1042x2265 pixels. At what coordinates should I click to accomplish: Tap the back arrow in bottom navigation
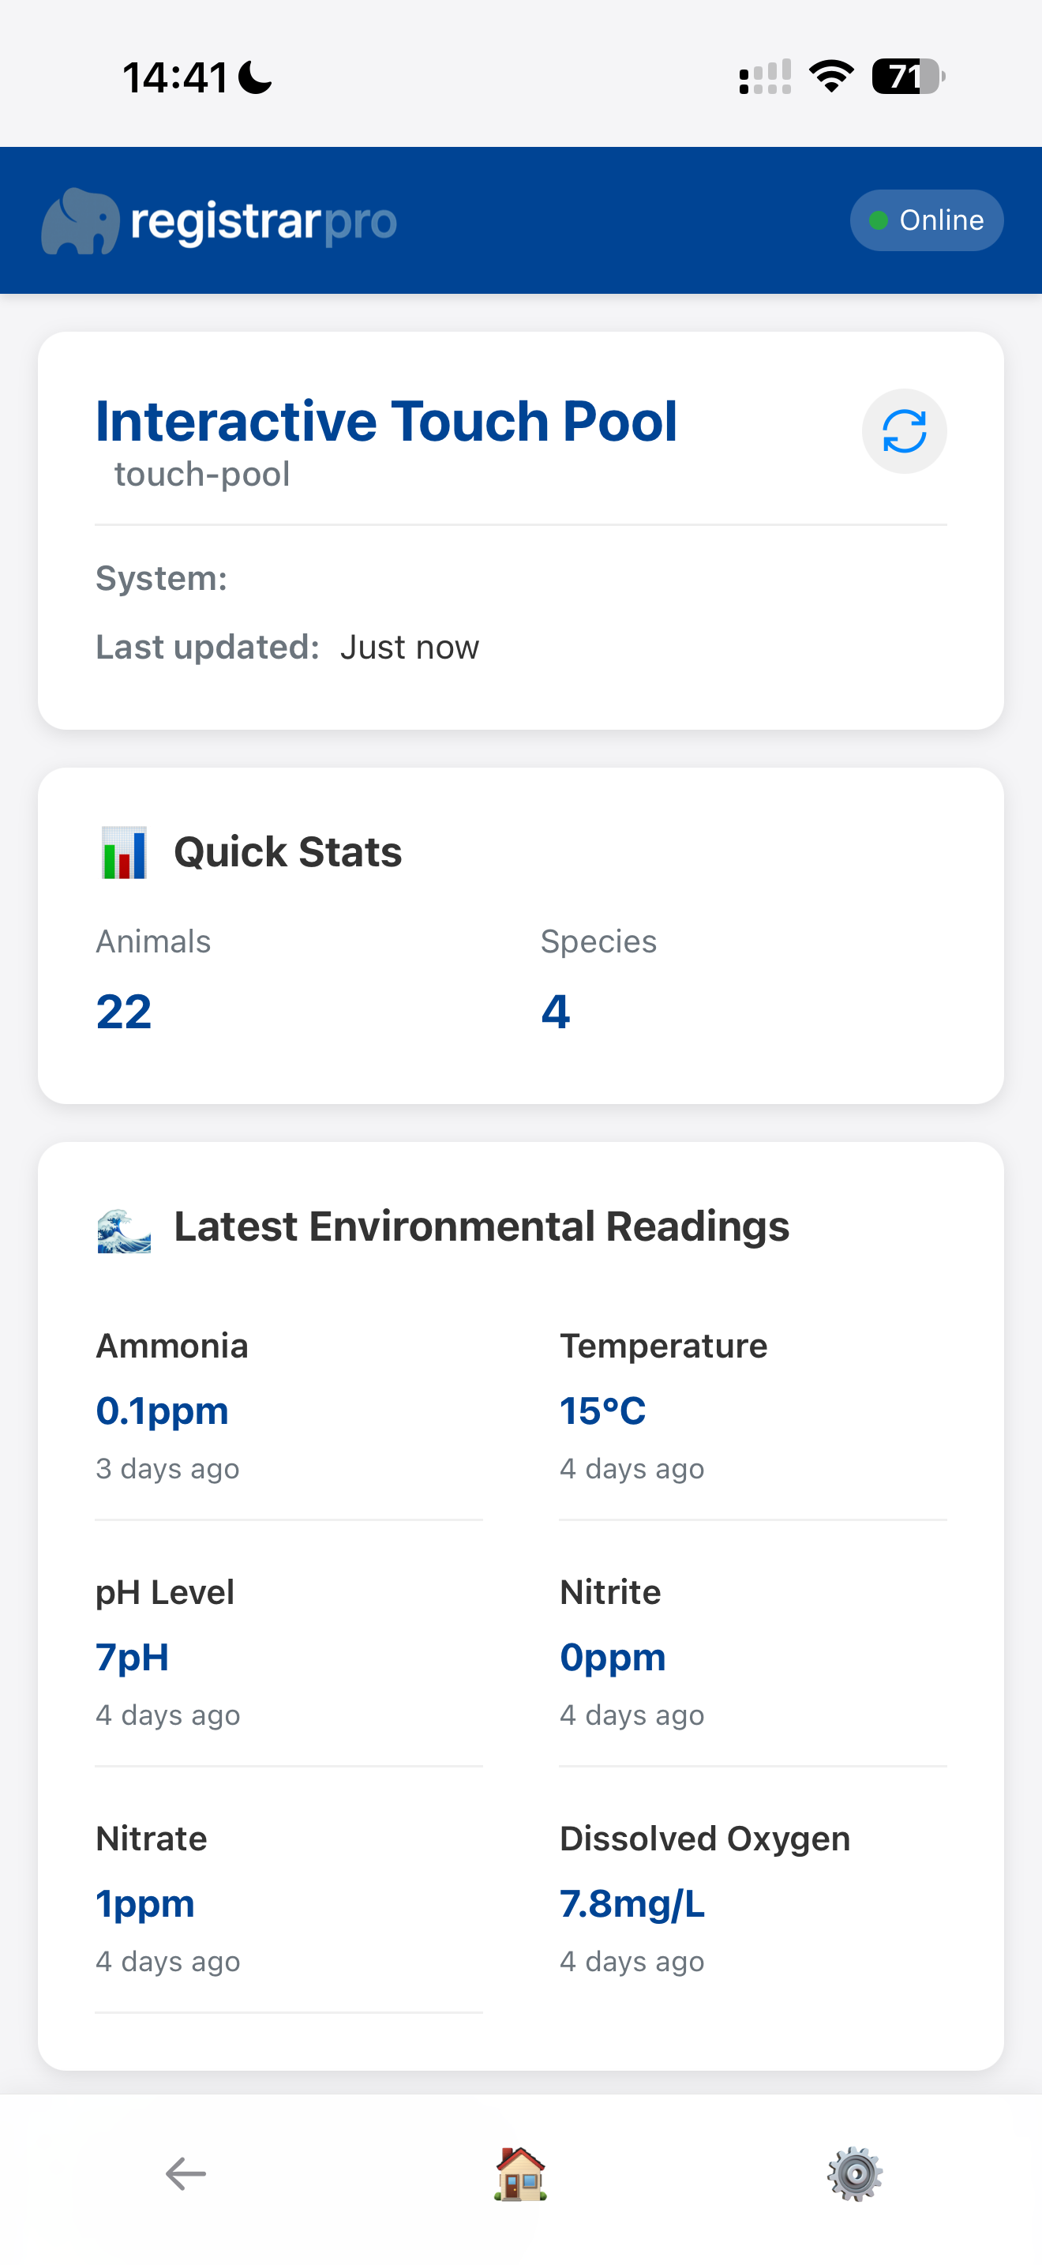click(x=186, y=2173)
